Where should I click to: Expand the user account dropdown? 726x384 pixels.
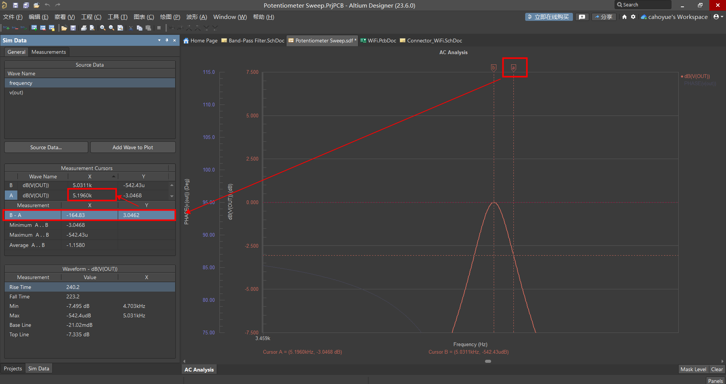coord(718,17)
